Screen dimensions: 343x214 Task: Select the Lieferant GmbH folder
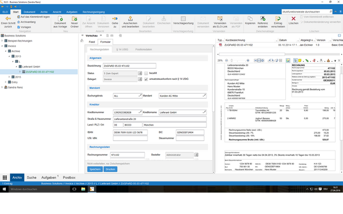point(31,67)
